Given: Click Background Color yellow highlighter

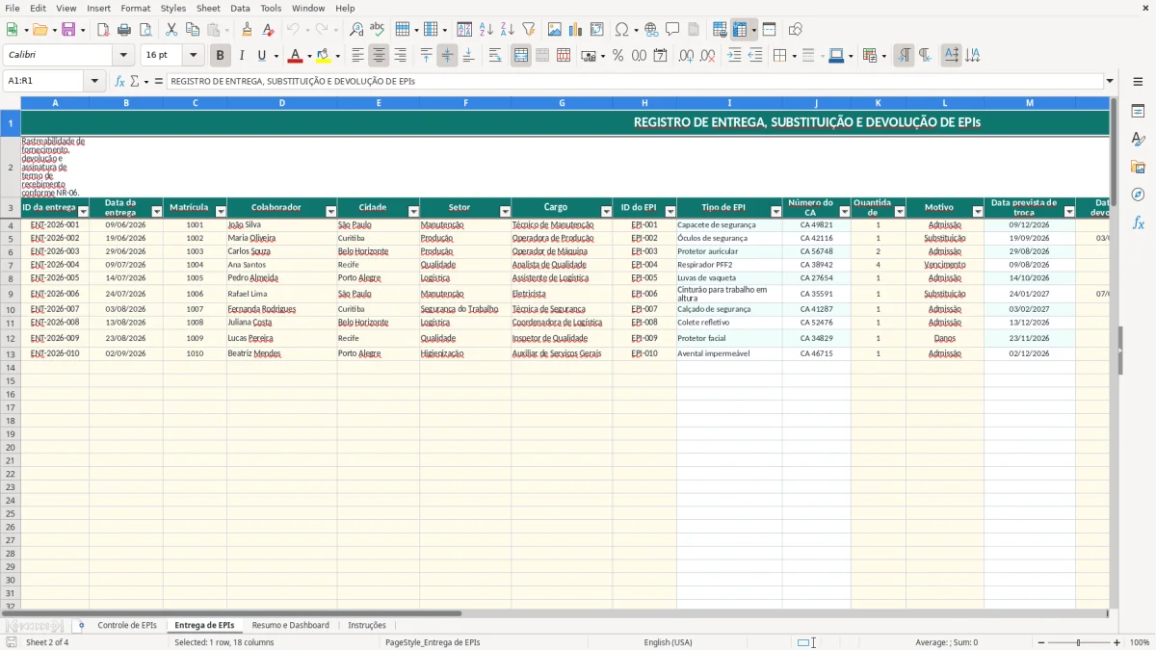Looking at the screenshot, I should point(324,56).
